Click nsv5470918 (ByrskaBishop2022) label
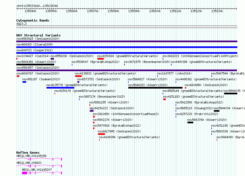 [x=117, y=126]
